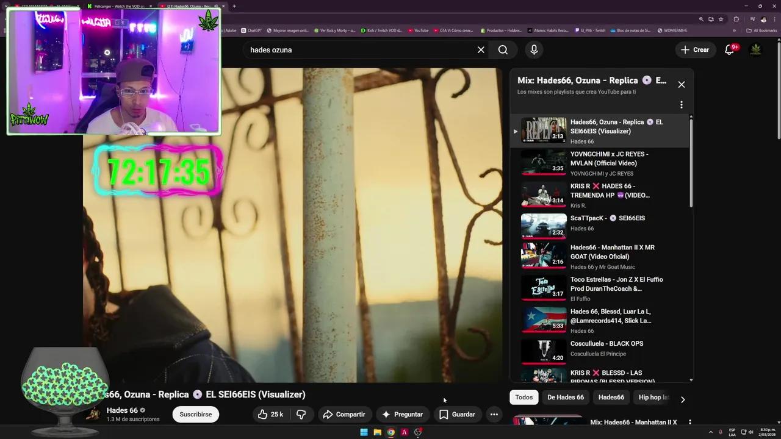Open the WOMIER68HE bookmark
The image size is (781, 439).
tap(672, 30)
